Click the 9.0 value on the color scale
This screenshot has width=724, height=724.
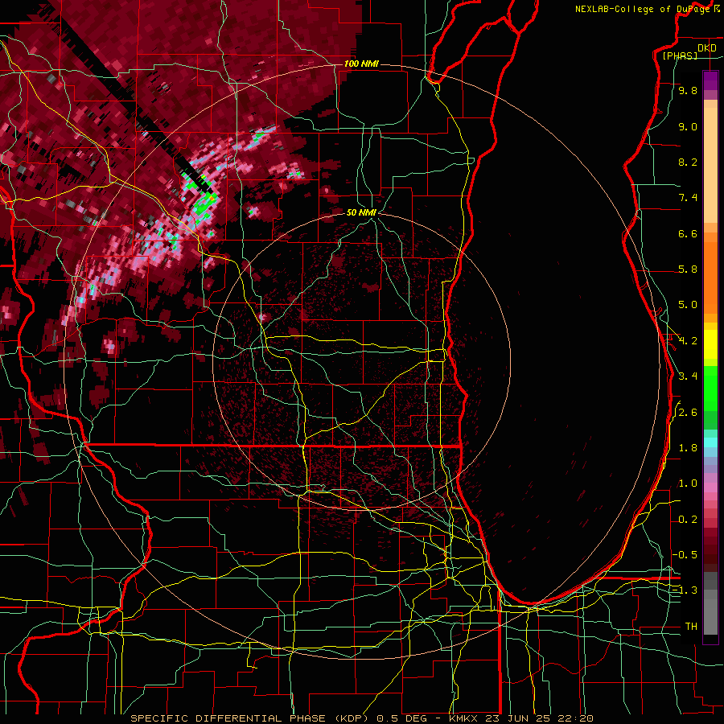(688, 126)
